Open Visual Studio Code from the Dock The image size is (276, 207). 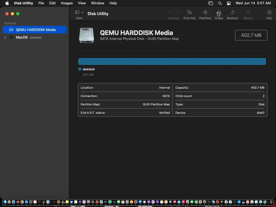[48, 202]
